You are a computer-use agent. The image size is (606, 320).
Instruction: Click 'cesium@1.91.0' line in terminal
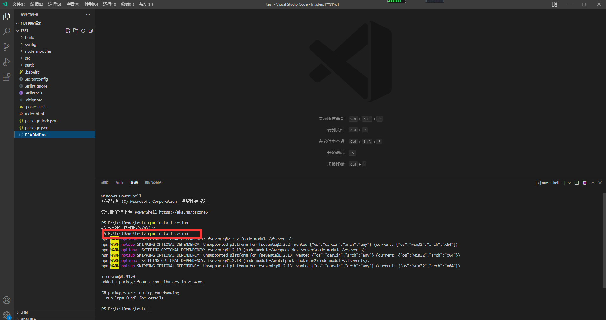(x=118, y=277)
